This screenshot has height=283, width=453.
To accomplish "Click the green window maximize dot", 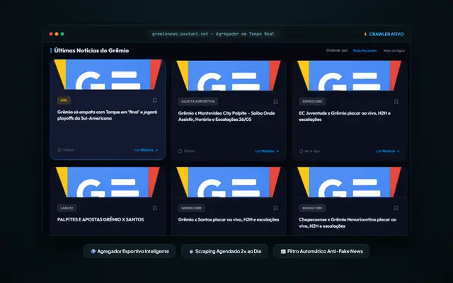I will [x=62, y=34].
